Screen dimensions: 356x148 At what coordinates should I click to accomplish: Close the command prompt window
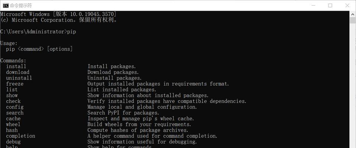(347, 6)
